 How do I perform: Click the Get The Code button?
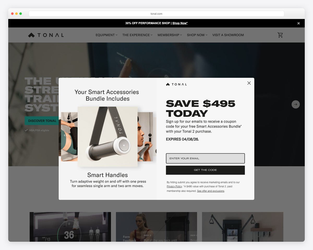click(205, 170)
